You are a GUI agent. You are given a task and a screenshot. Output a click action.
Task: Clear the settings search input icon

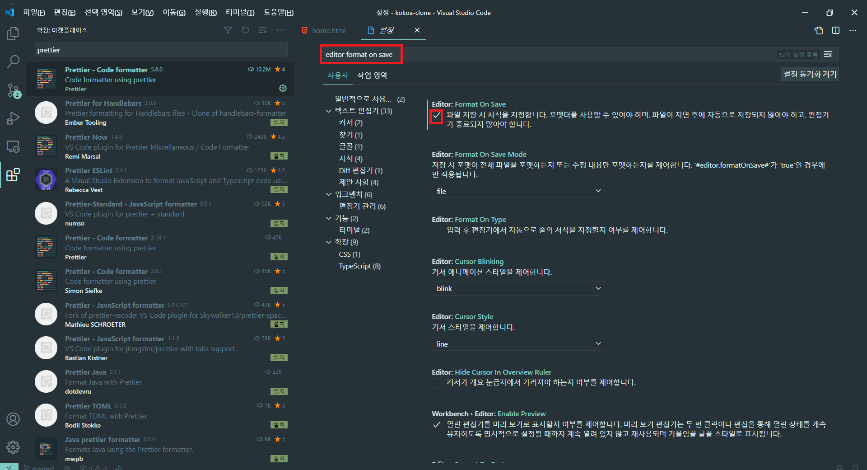[x=828, y=54]
